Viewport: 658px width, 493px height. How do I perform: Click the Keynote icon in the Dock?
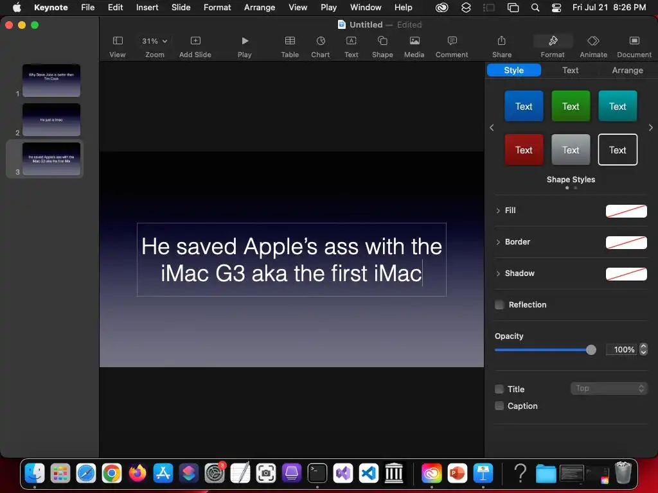point(483,473)
